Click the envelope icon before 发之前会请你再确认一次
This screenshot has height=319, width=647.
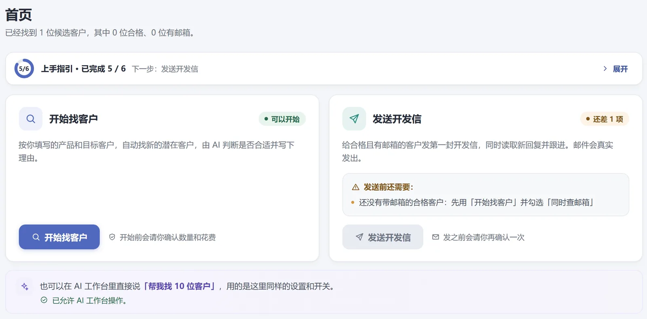(436, 237)
